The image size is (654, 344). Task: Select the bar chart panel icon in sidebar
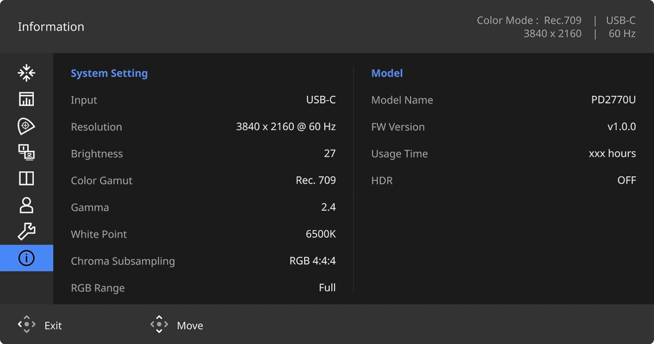point(26,99)
